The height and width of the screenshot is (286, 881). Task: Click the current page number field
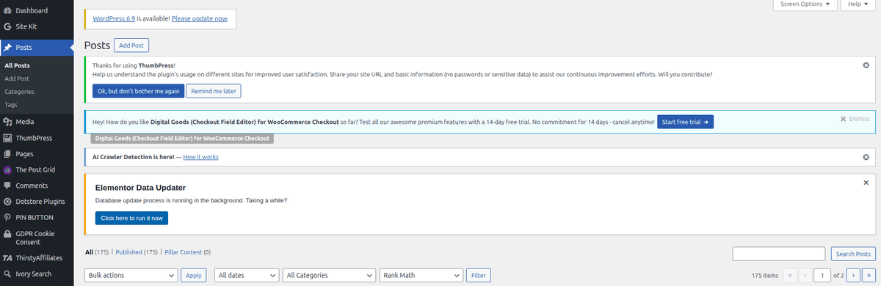823,276
